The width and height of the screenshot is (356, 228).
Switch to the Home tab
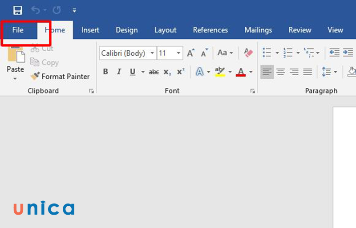(55, 30)
